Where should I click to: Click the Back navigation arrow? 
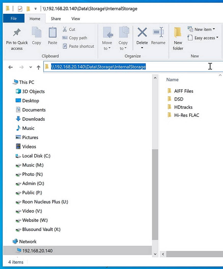pos(11,67)
